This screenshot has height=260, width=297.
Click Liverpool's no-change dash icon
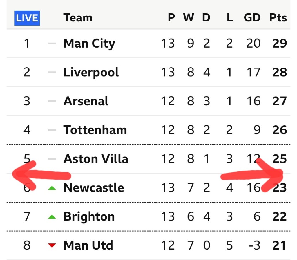pyautogui.click(x=52, y=72)
